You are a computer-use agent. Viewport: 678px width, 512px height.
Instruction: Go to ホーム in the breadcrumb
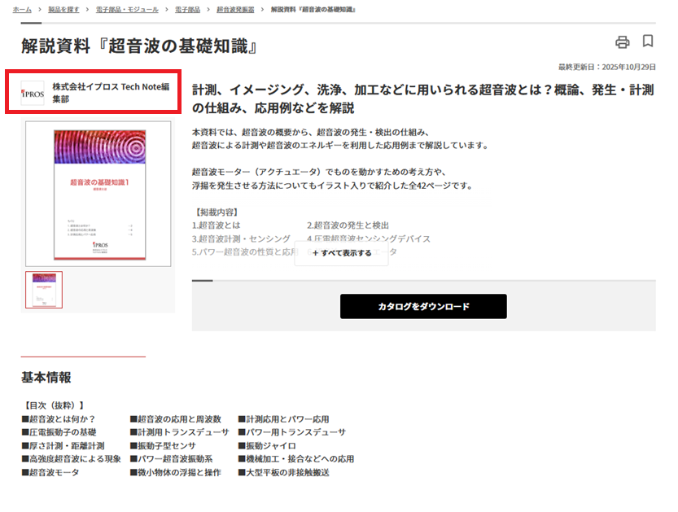(22, 9)
